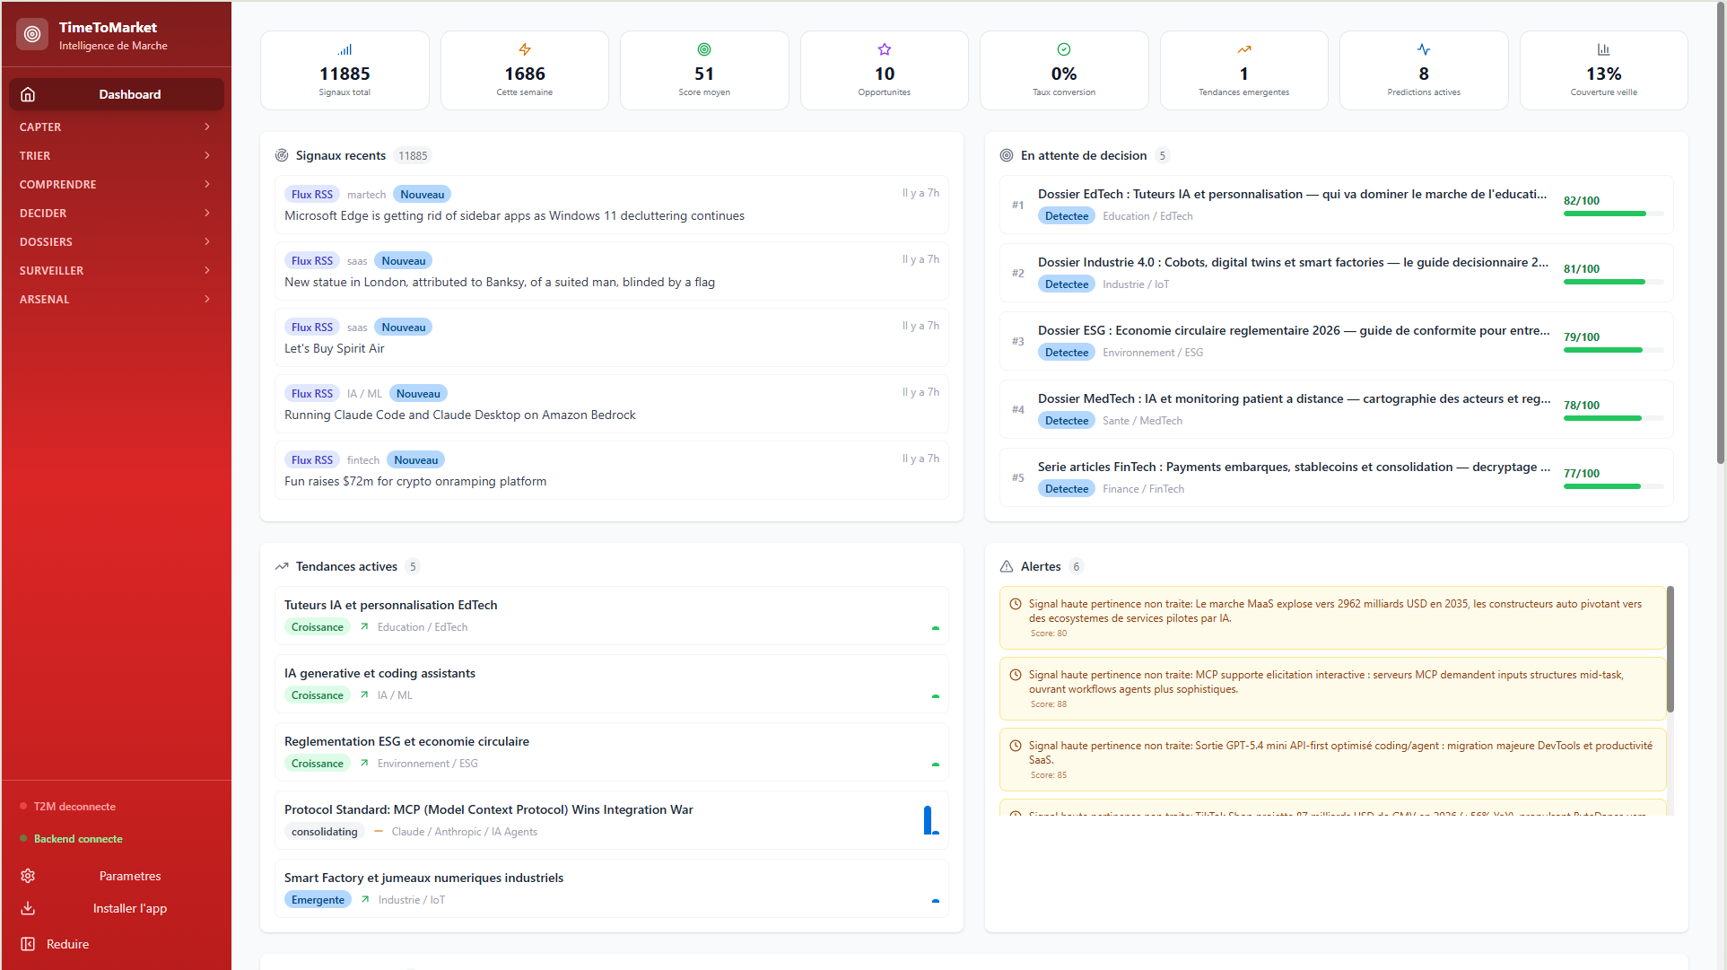Viewport: 1727px width, 970px height.
Task: Open Dossier EdTech decision item
Action: tap(1337, 205)
